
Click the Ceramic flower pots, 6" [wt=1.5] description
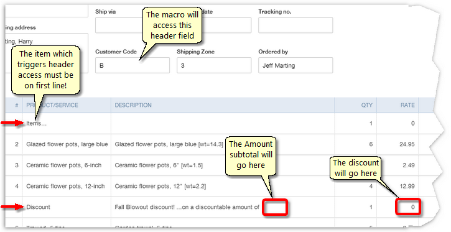pos(159,165)
